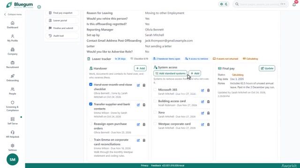300x168 pixels.
Task: Open Settings in sidebar
Action: point(13,147)
